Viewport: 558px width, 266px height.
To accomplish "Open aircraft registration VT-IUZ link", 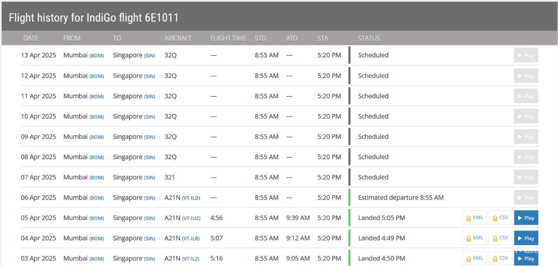I will [x=191, y=218].
